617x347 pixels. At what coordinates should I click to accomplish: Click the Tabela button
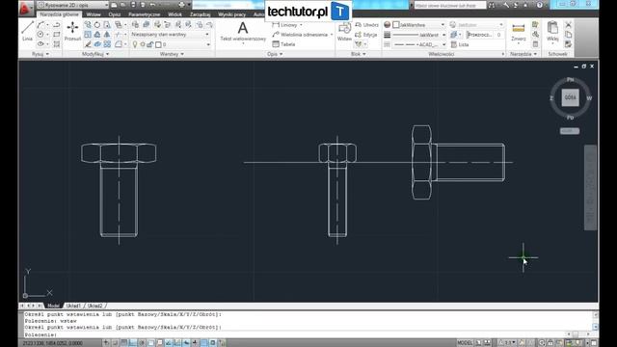click(283, 44)
